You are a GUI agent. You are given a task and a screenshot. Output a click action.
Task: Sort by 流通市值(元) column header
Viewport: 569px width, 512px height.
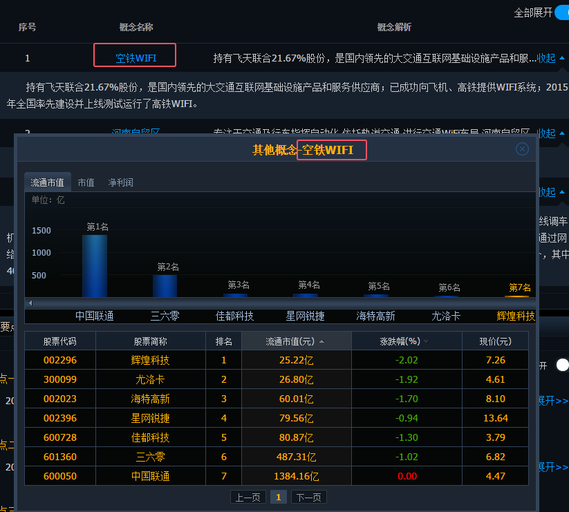pyautogui.click(x=297, y=341)
